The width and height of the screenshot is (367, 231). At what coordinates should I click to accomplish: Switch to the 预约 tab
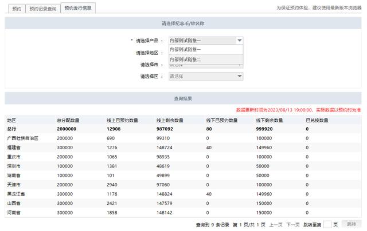point(17,9)
